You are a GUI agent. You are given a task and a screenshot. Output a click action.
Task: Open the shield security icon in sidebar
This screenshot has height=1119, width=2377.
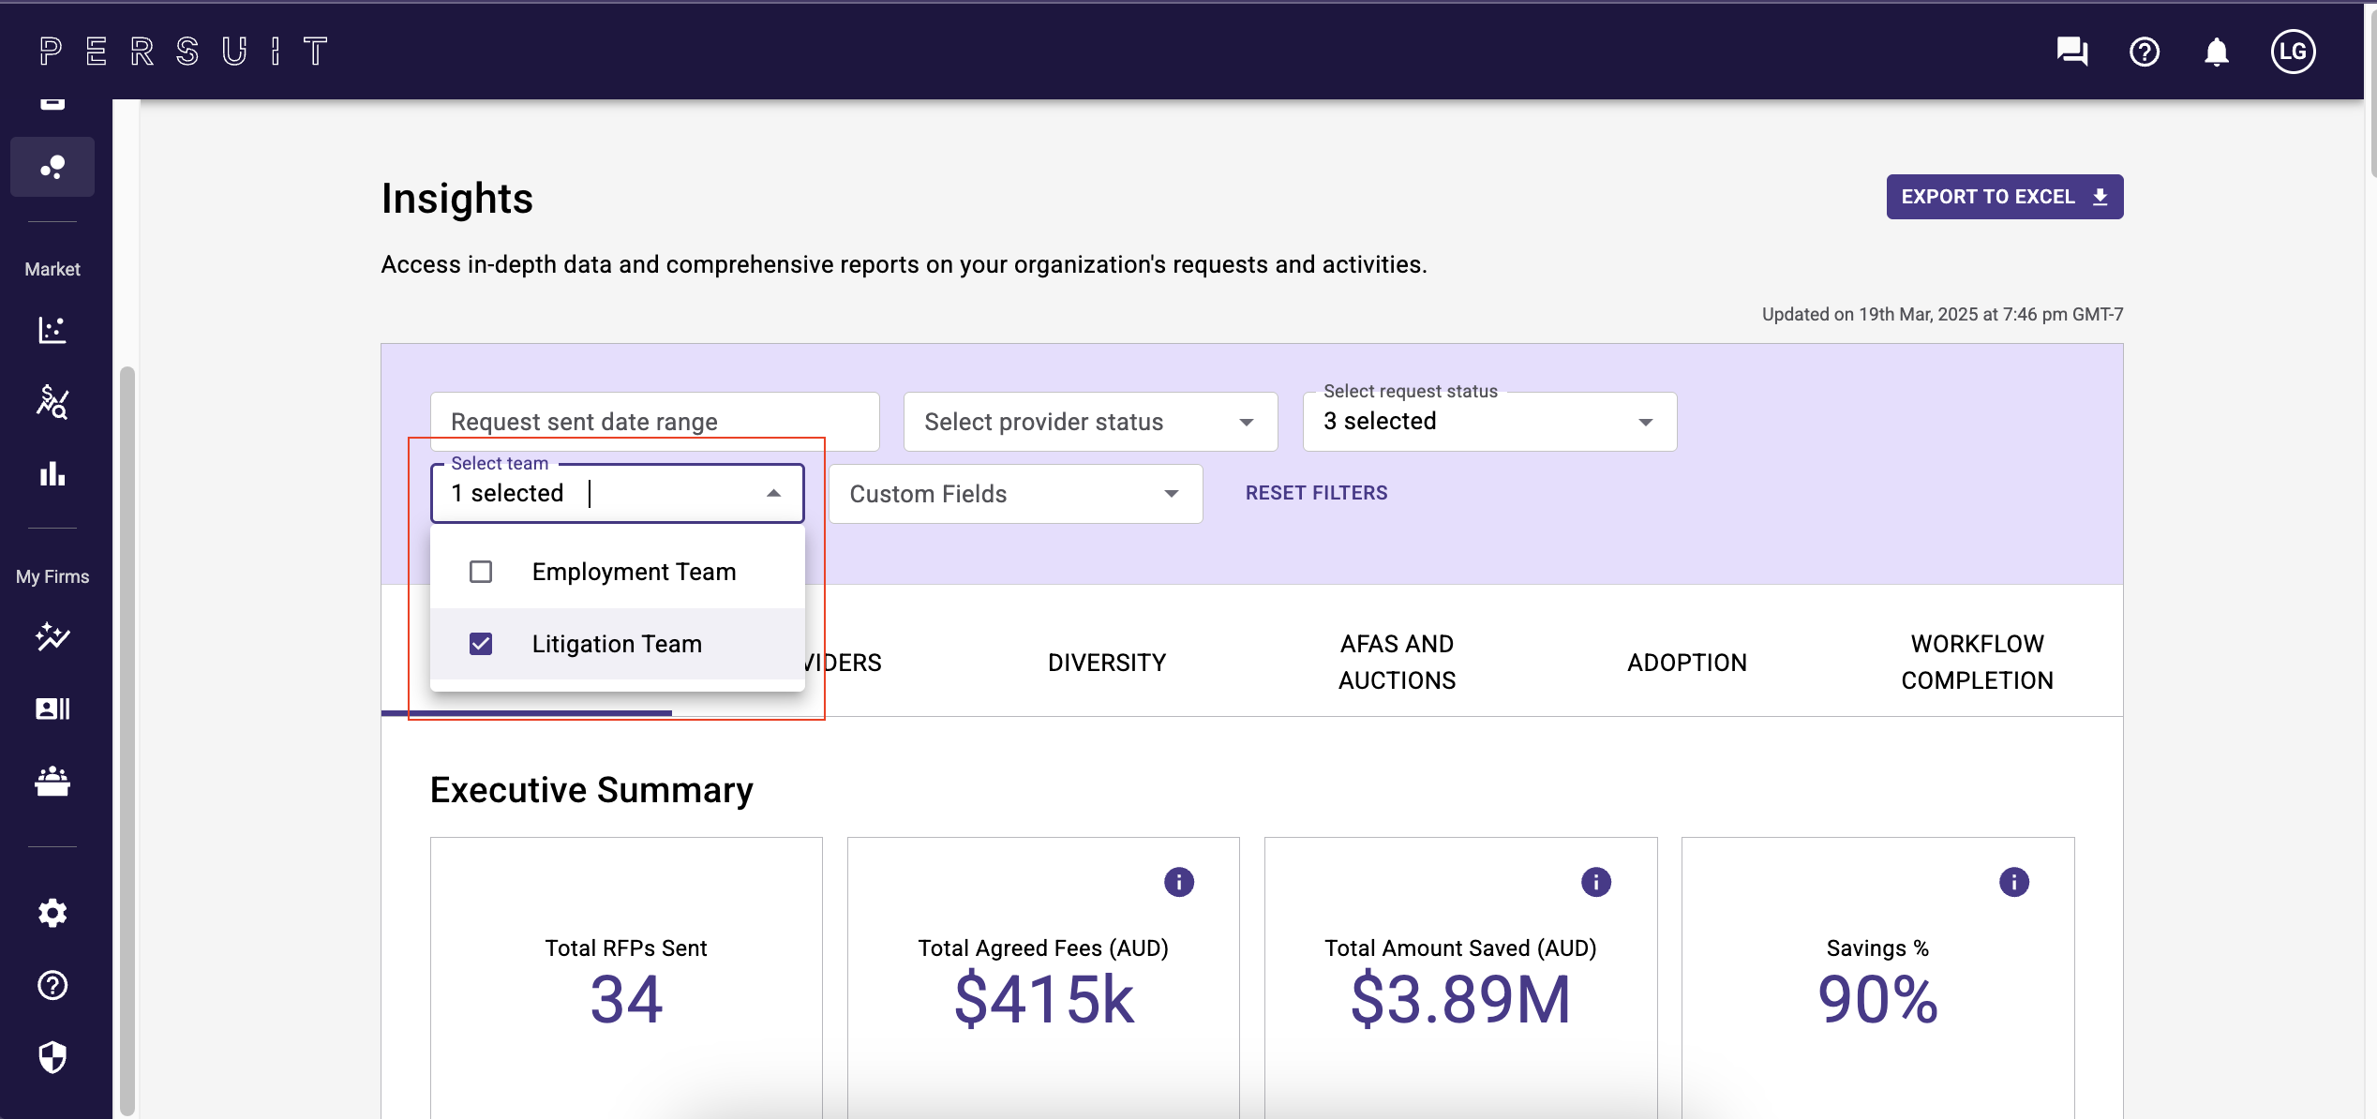click(x=52, y=1058)
